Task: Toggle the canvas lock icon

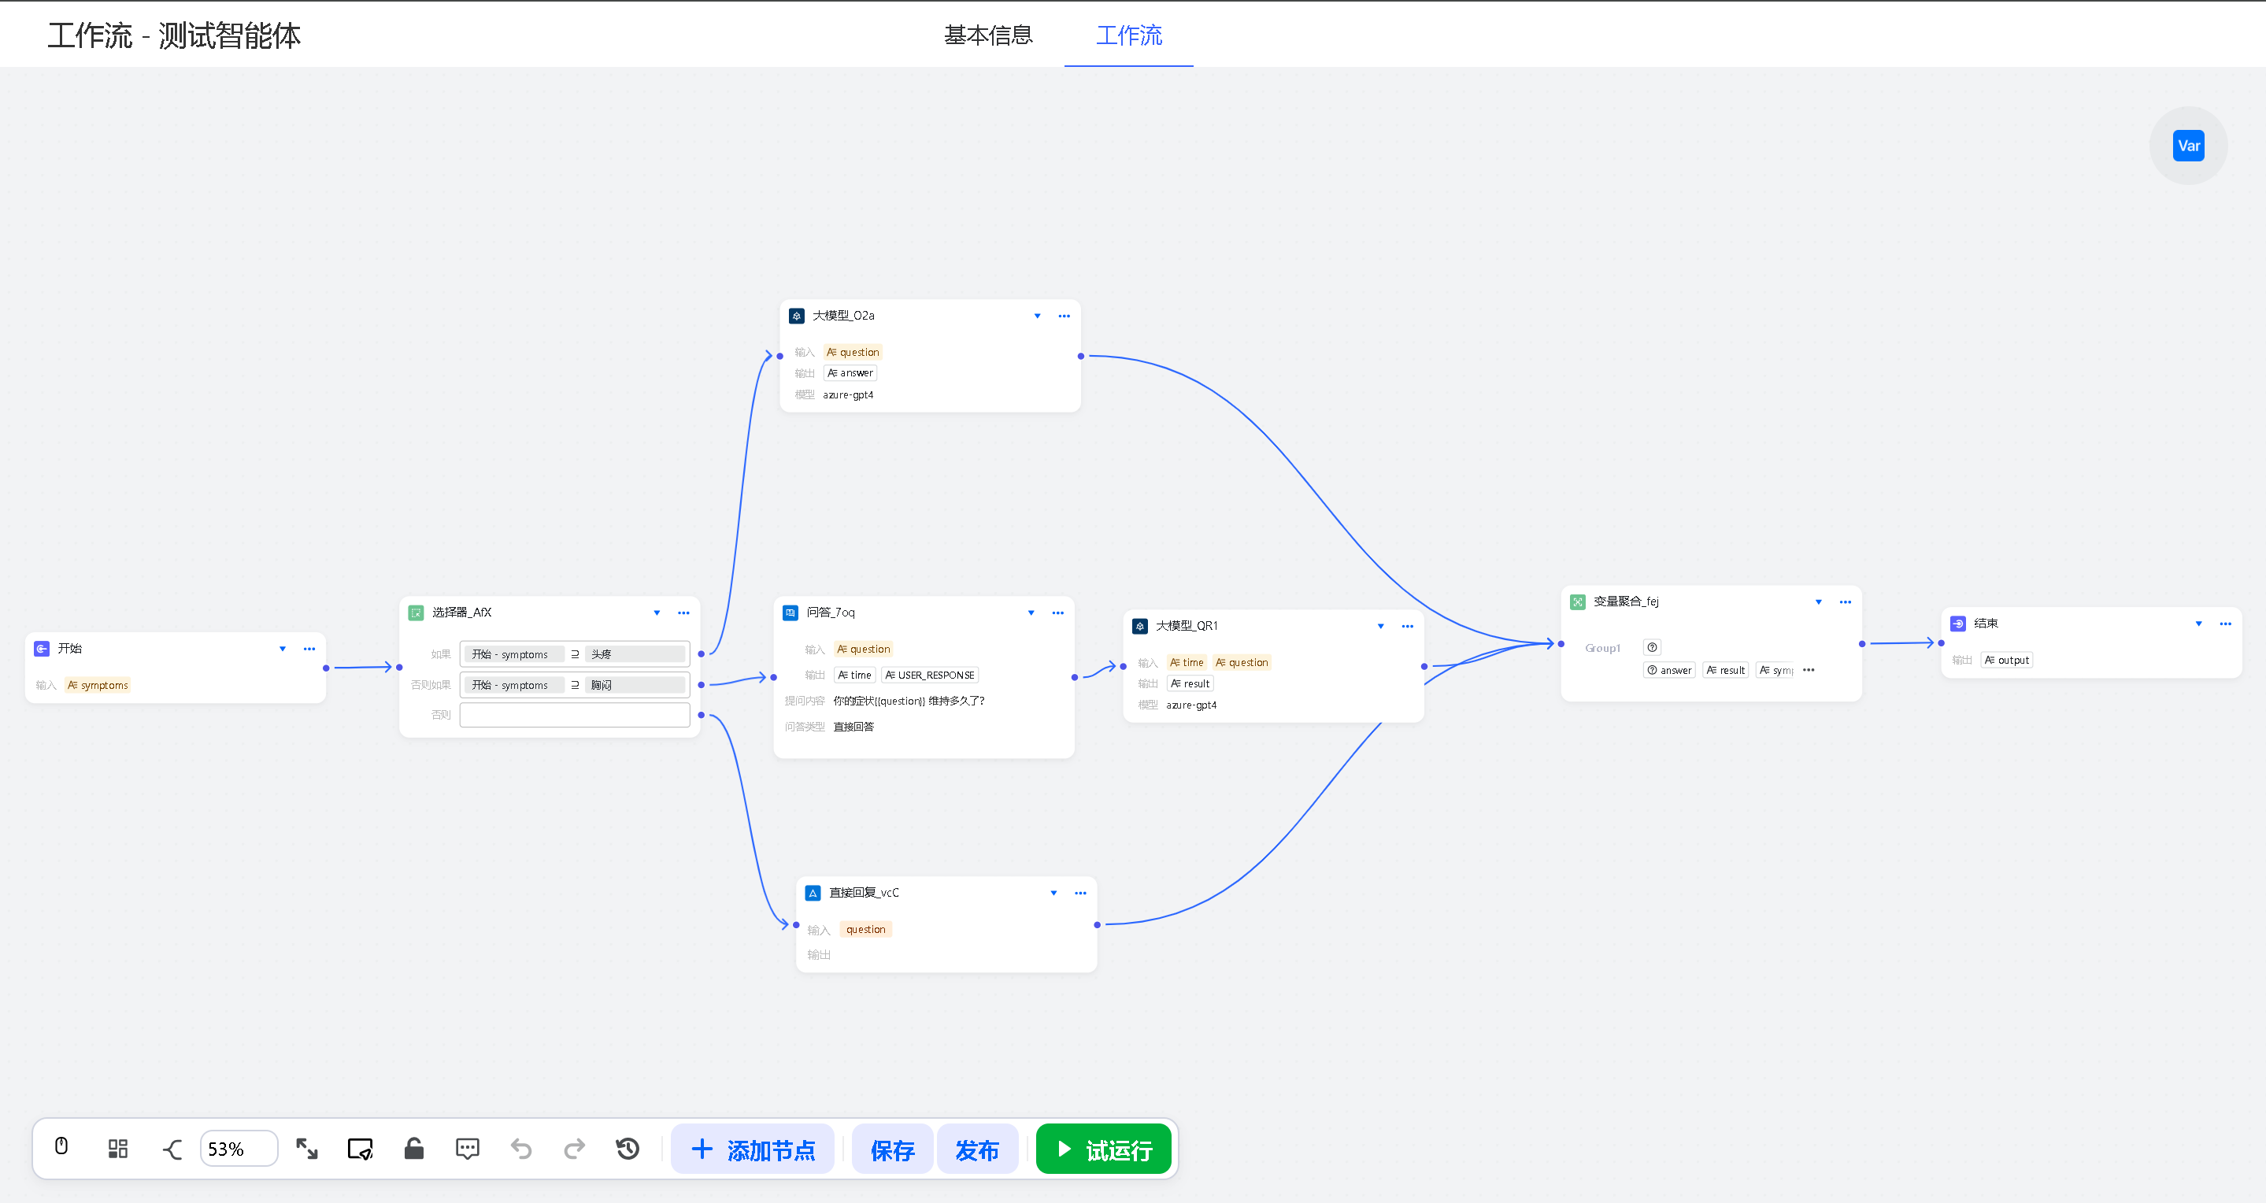Action: [x=413, y=1149]
